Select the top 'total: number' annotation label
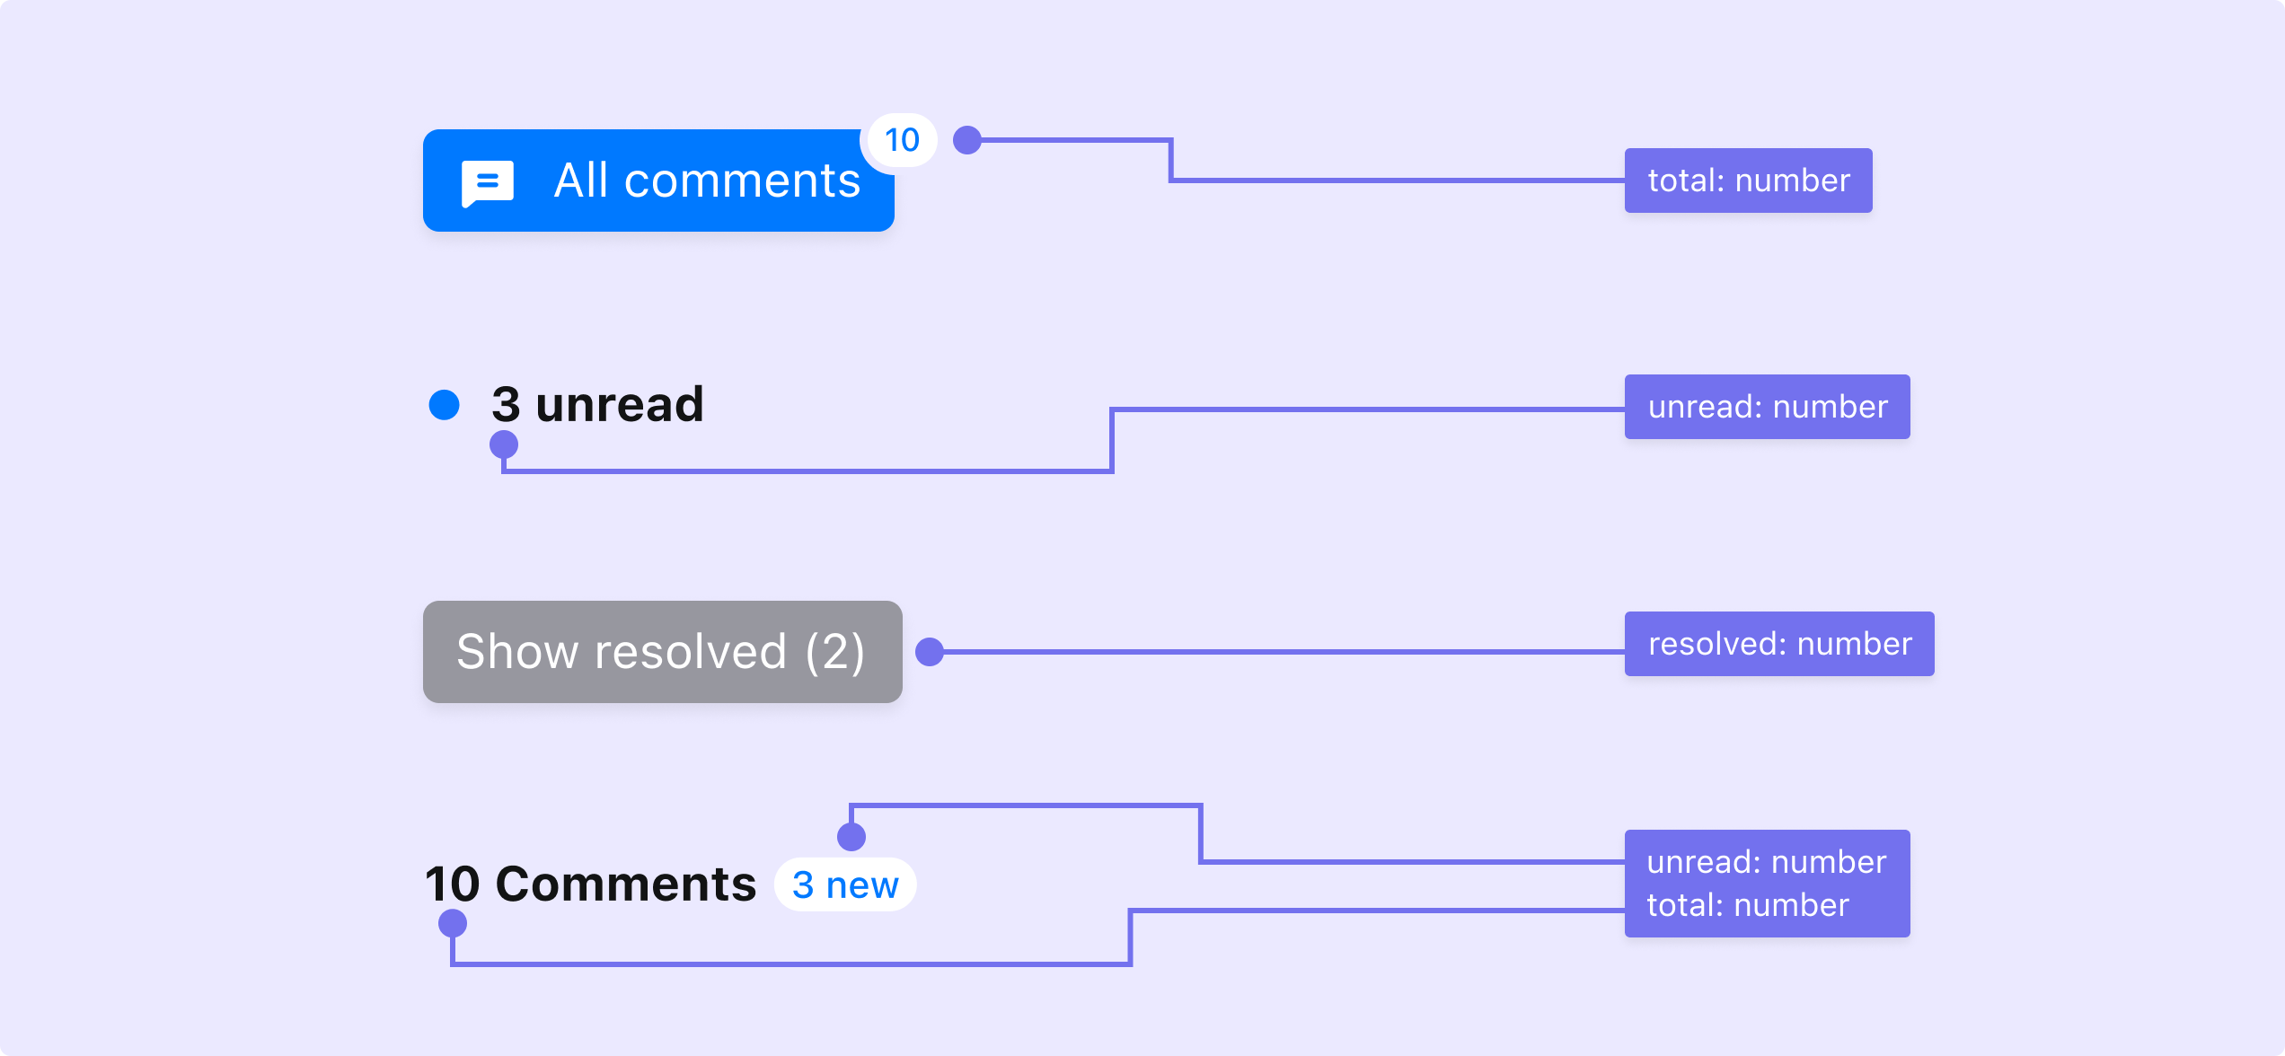2285x1056 pixels. [x=1748, y=180]
